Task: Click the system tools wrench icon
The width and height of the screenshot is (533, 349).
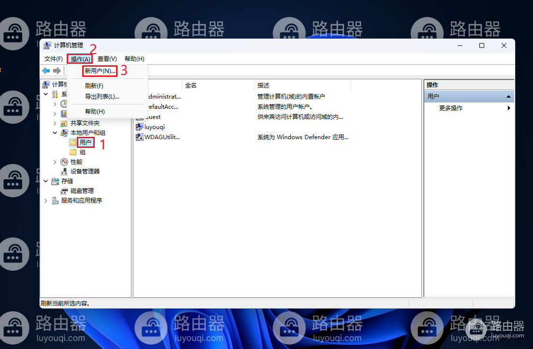Action: (x=55, y=94)
